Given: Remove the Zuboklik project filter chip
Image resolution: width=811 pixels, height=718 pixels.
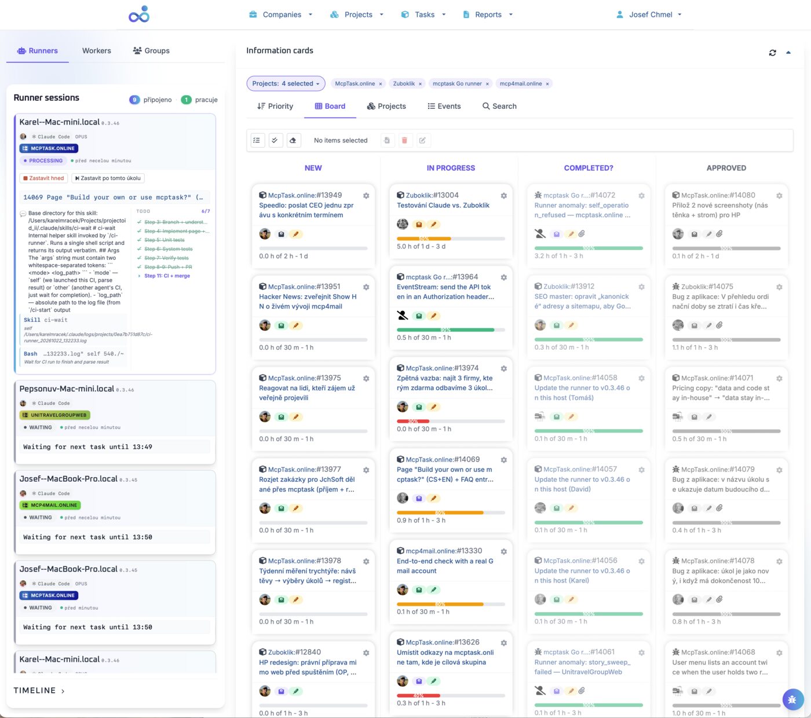Looking at the screenshot, I should [x=420, y=84].
